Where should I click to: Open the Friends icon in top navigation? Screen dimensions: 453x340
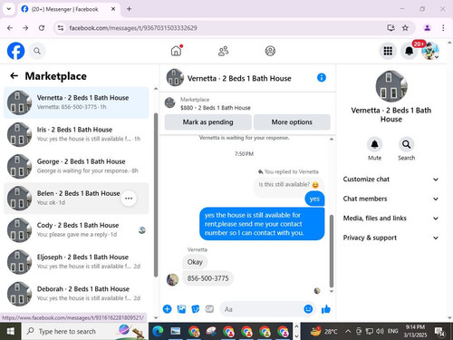(x=223, y=51)
